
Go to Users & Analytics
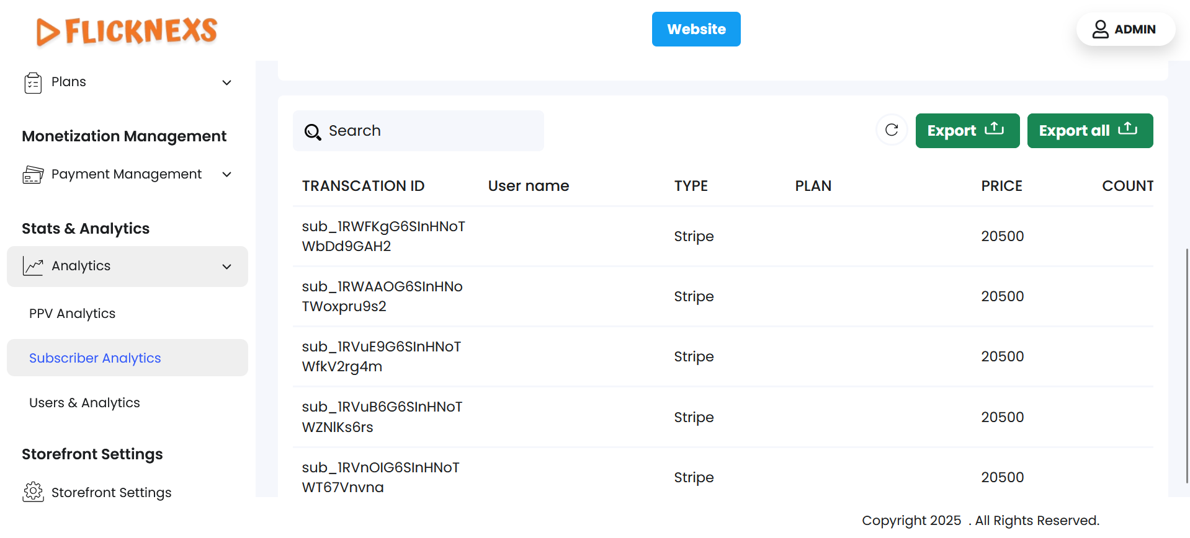[x=84, y=403]
